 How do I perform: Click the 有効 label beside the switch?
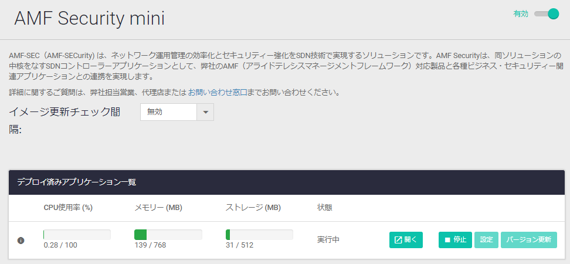[x=521, y=14]
